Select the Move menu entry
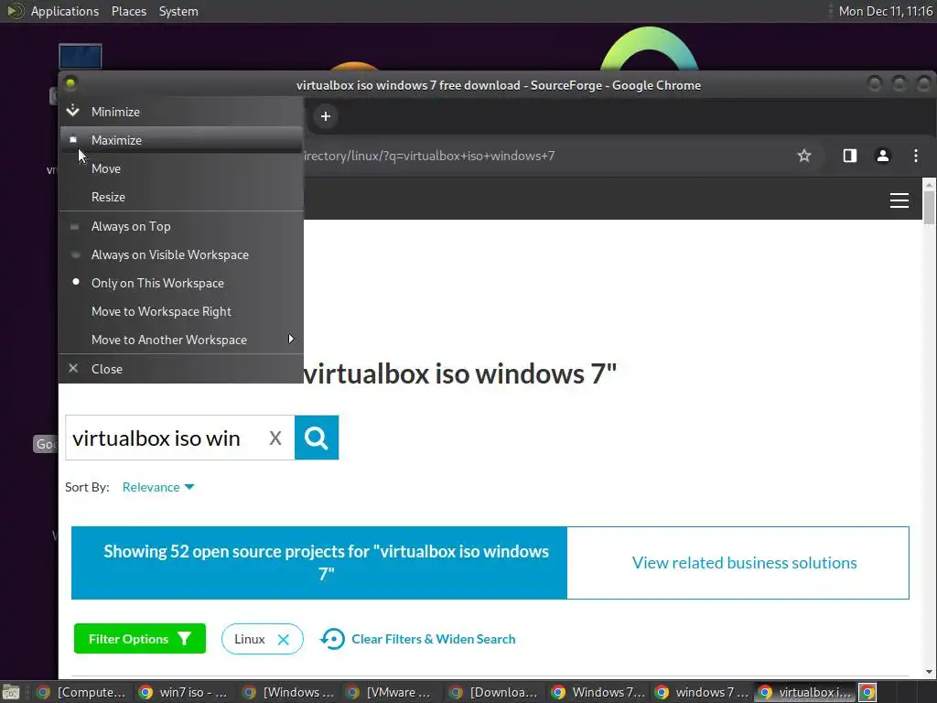Viewport: 937px width, 703px height. tap(181, 168)
